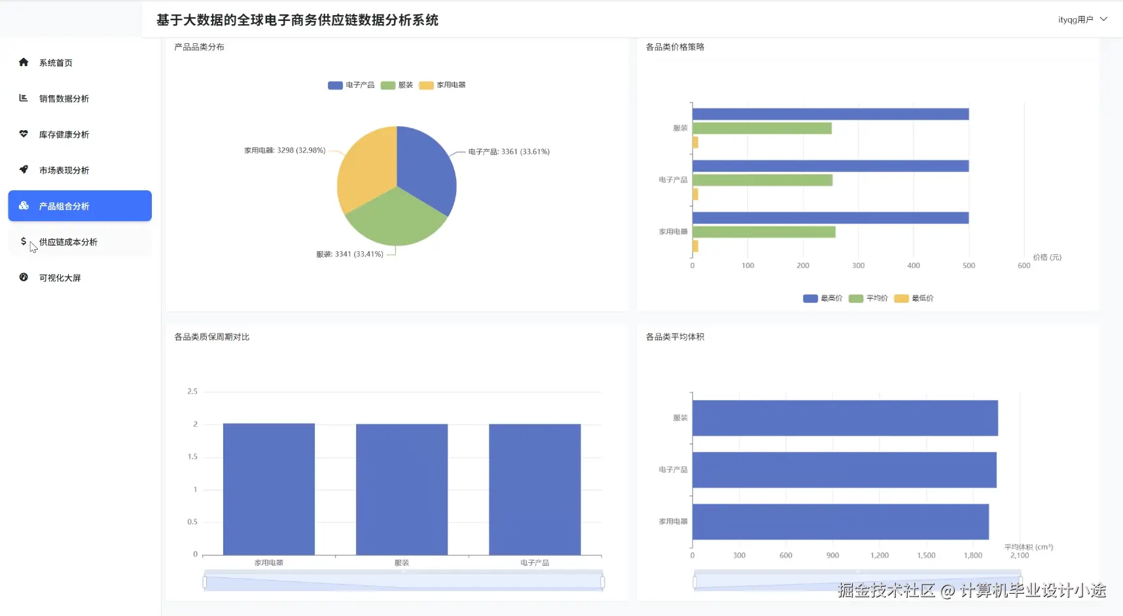Click the 市场表现分析 rocket icon
This screenshot has height=616, width=1123.
pos(24,169)
